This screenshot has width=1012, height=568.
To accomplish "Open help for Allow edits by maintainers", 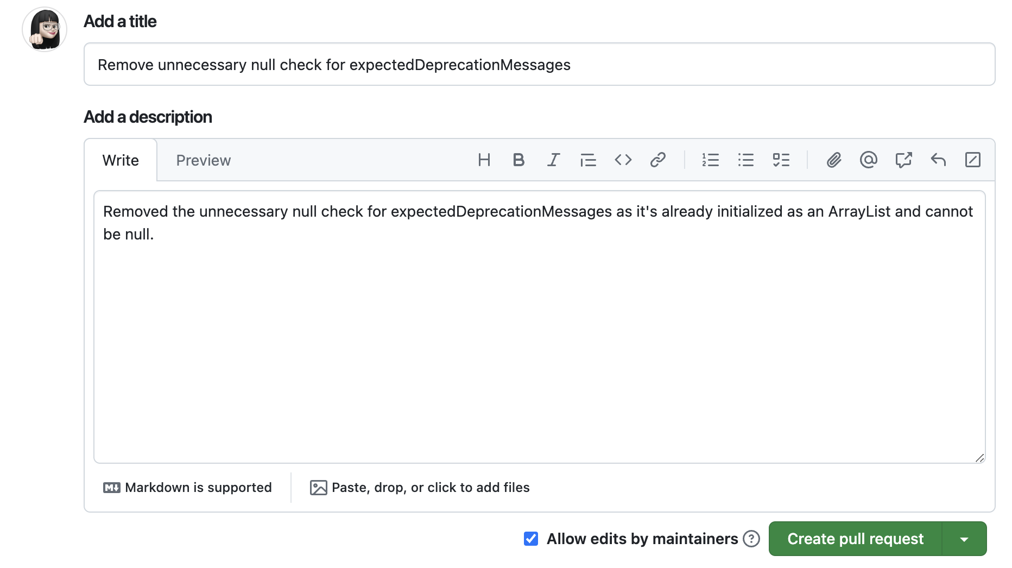I will [x=751, y=539].
